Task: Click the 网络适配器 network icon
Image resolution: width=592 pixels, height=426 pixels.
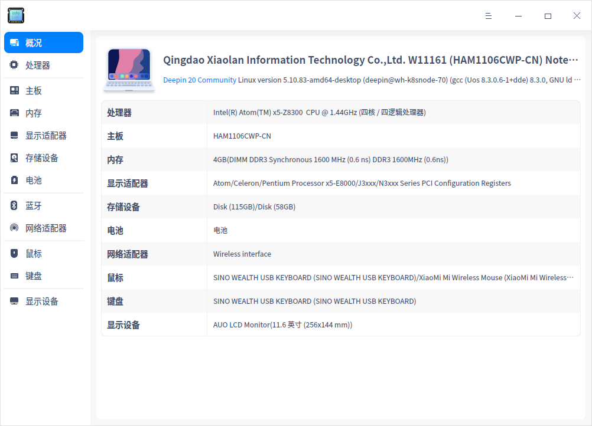Action: (14, 228)
